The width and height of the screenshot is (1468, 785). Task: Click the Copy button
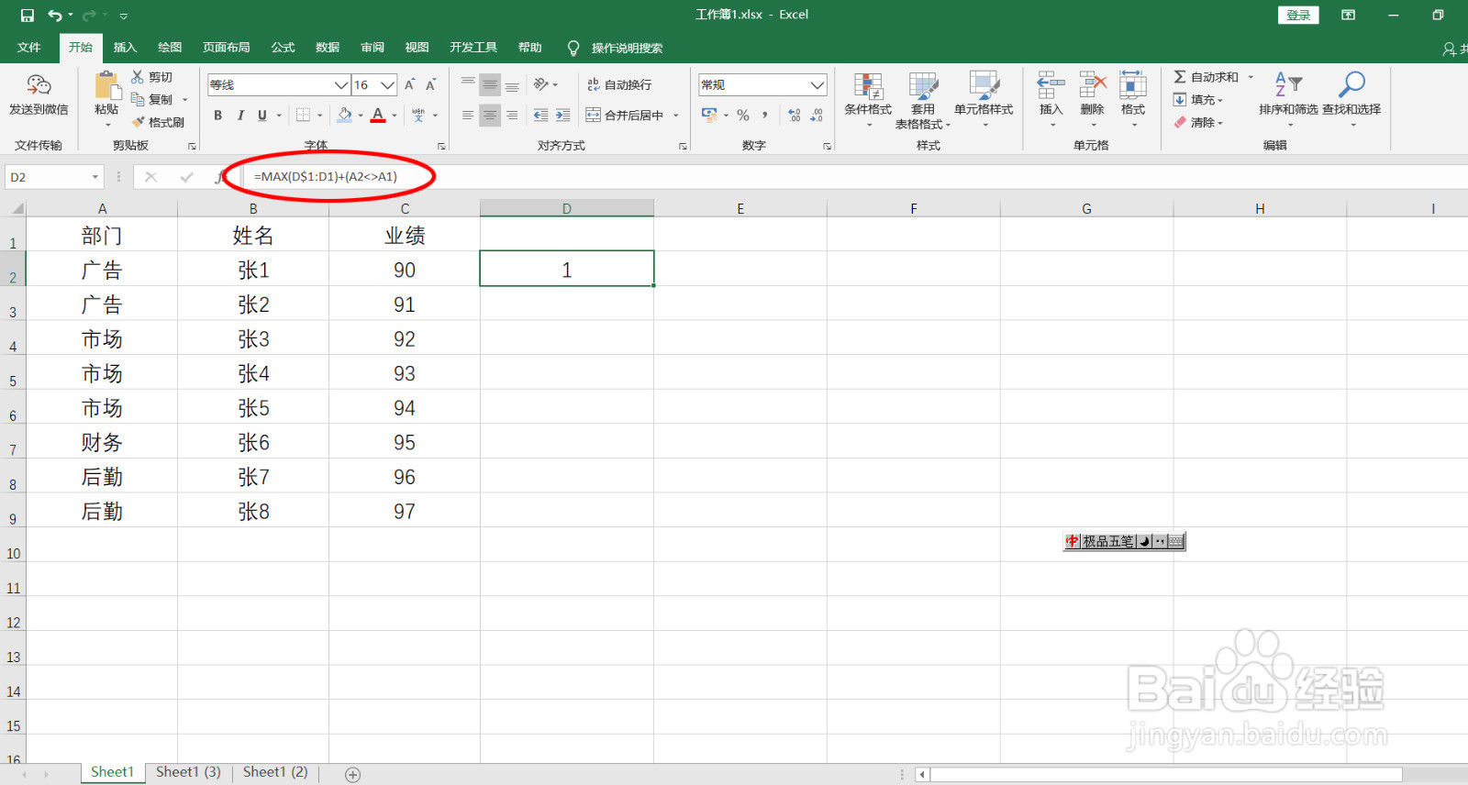click(x=152, y=99)
